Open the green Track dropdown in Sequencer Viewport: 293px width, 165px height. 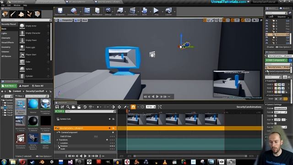[60, 111]
